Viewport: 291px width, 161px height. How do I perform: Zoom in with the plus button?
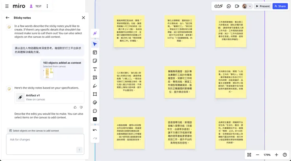(x=276, y=155)
